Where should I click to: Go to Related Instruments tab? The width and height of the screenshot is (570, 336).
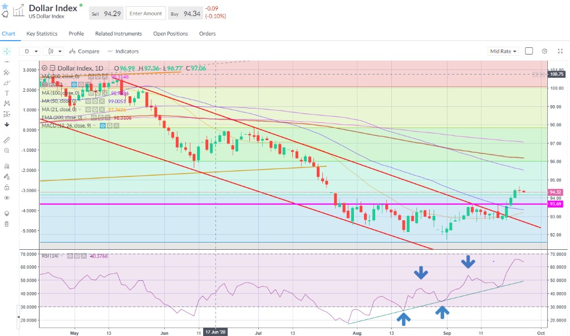[x=119, y=34]
